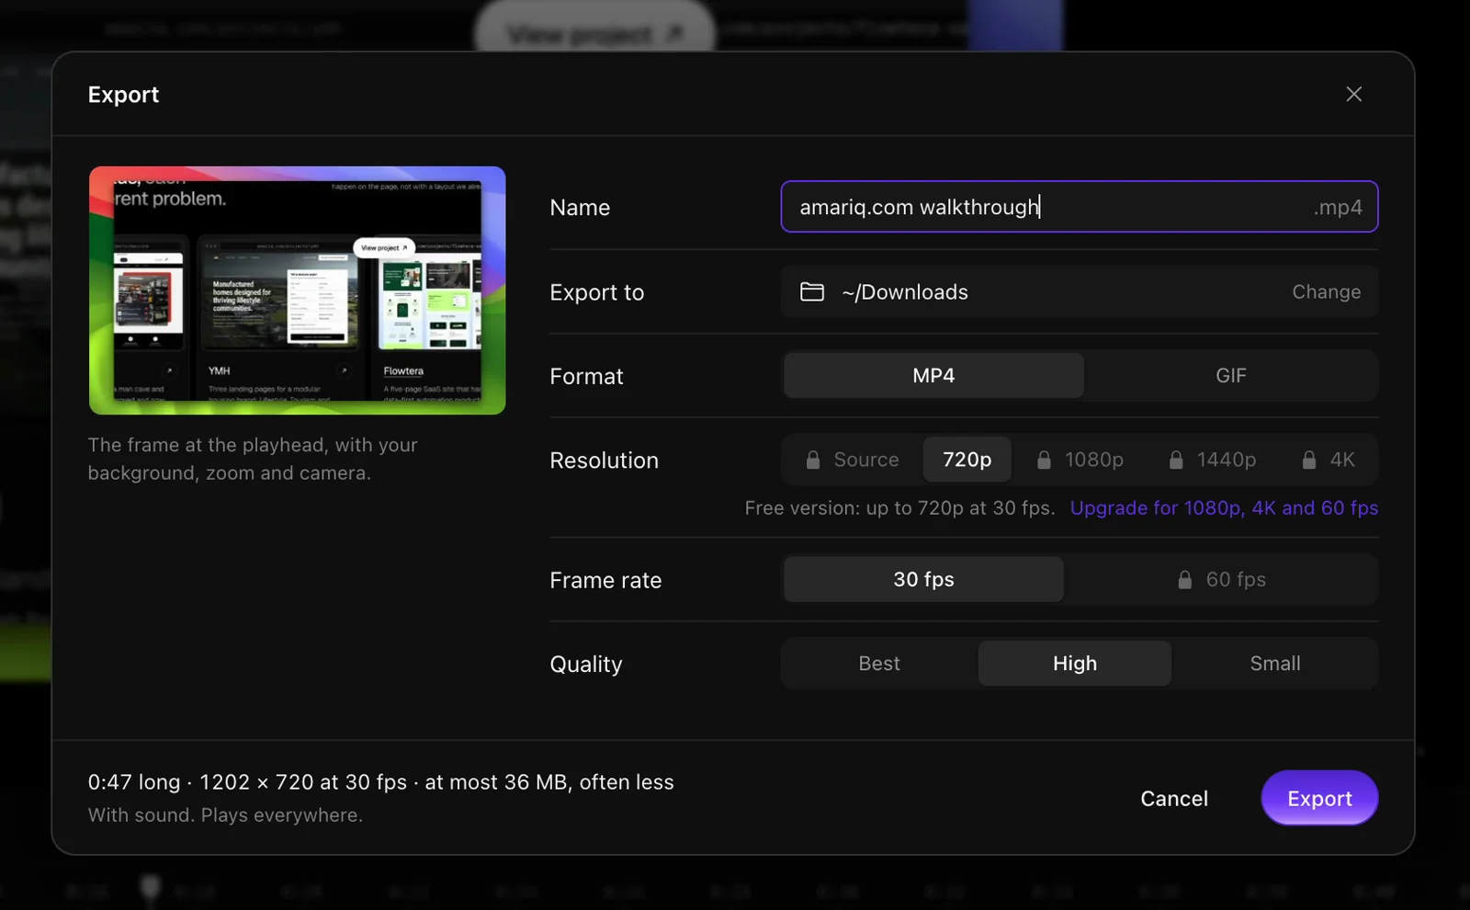1470x910 pixels.
Task: Select 720p resolution
Action: pyautogui.click(x=967, y=460)
